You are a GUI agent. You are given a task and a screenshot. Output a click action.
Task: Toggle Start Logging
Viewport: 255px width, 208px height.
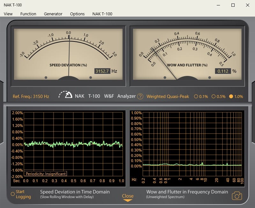coord(13,194)
